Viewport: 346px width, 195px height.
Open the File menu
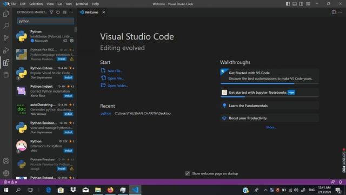(x=13, y=4)
